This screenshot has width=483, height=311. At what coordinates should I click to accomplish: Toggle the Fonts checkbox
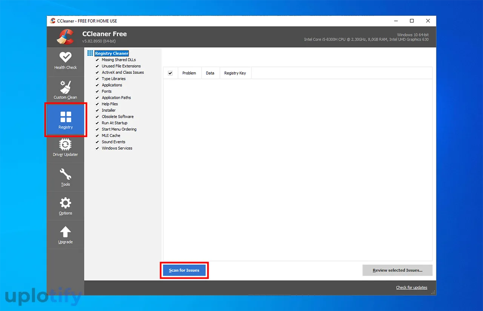point(97,91)
